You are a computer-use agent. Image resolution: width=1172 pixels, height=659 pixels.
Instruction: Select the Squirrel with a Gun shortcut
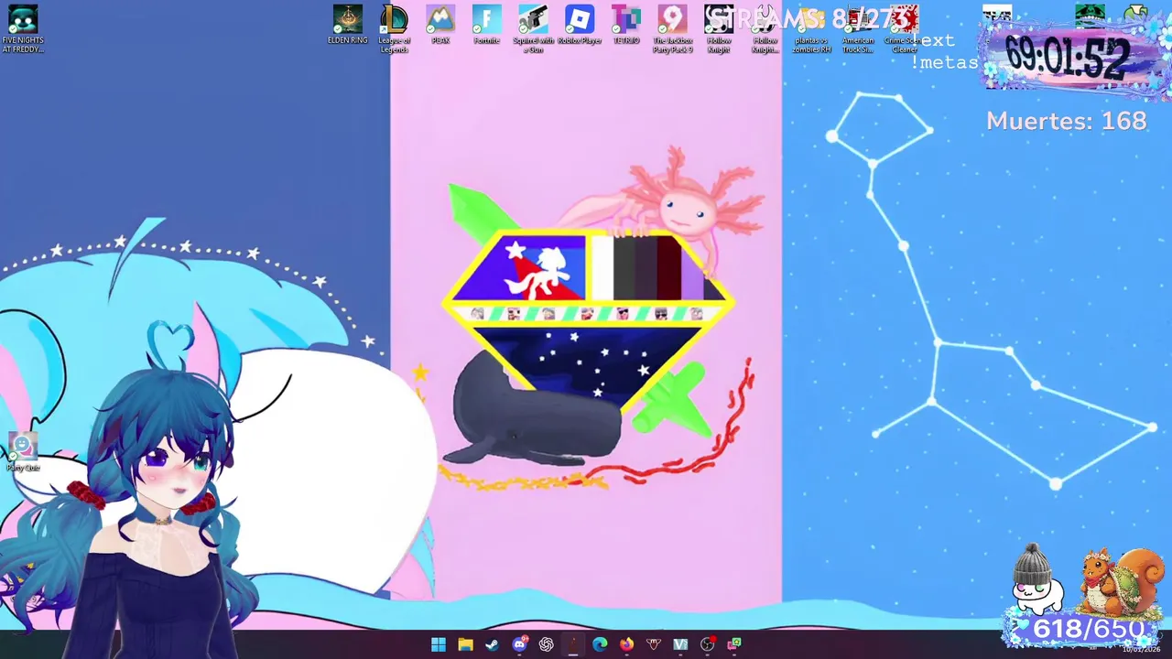click(533, 28)
